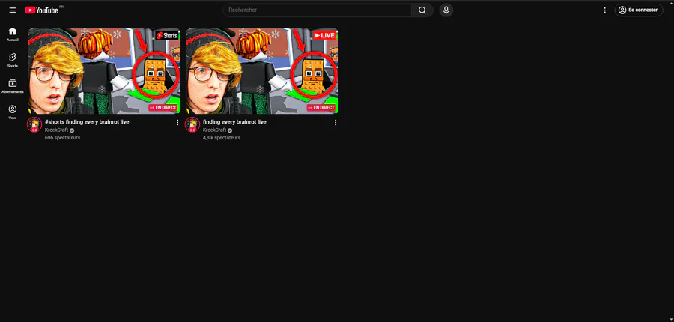Open KreekCraft channel under the #shorts video

[57, 130]
